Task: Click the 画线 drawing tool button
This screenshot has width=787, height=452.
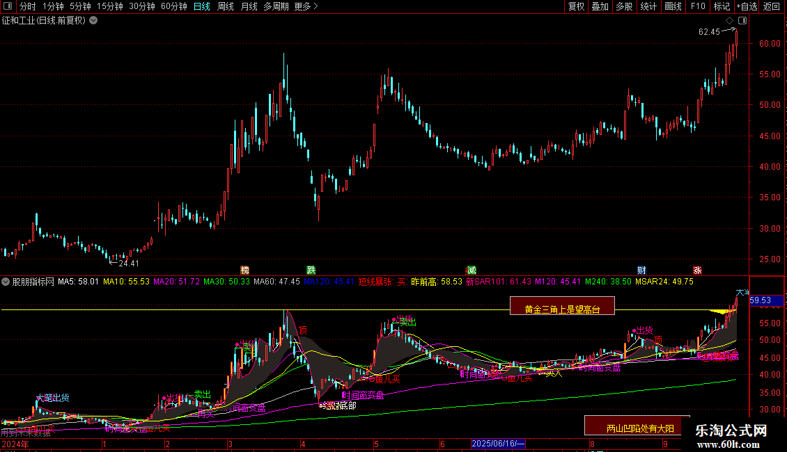Action: [x=673, y=6]
